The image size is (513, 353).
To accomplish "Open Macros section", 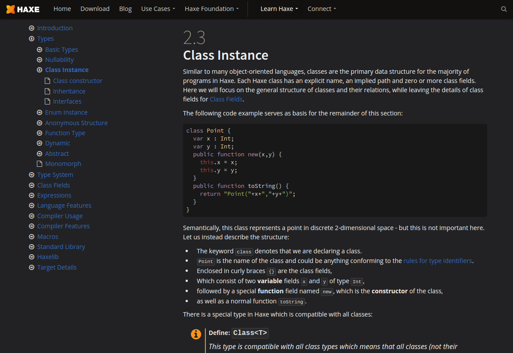I will (x=48, y=237).
